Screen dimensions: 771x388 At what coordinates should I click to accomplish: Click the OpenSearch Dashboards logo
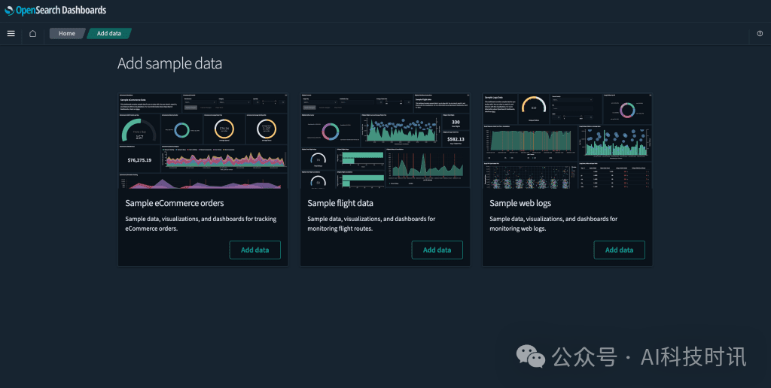pos(55,11)
